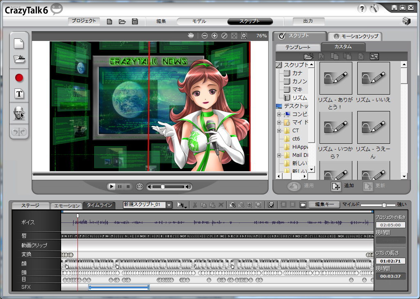Open the カスタム tab
This screenshot has height=299, width=420.
click(x=343, y=47)
